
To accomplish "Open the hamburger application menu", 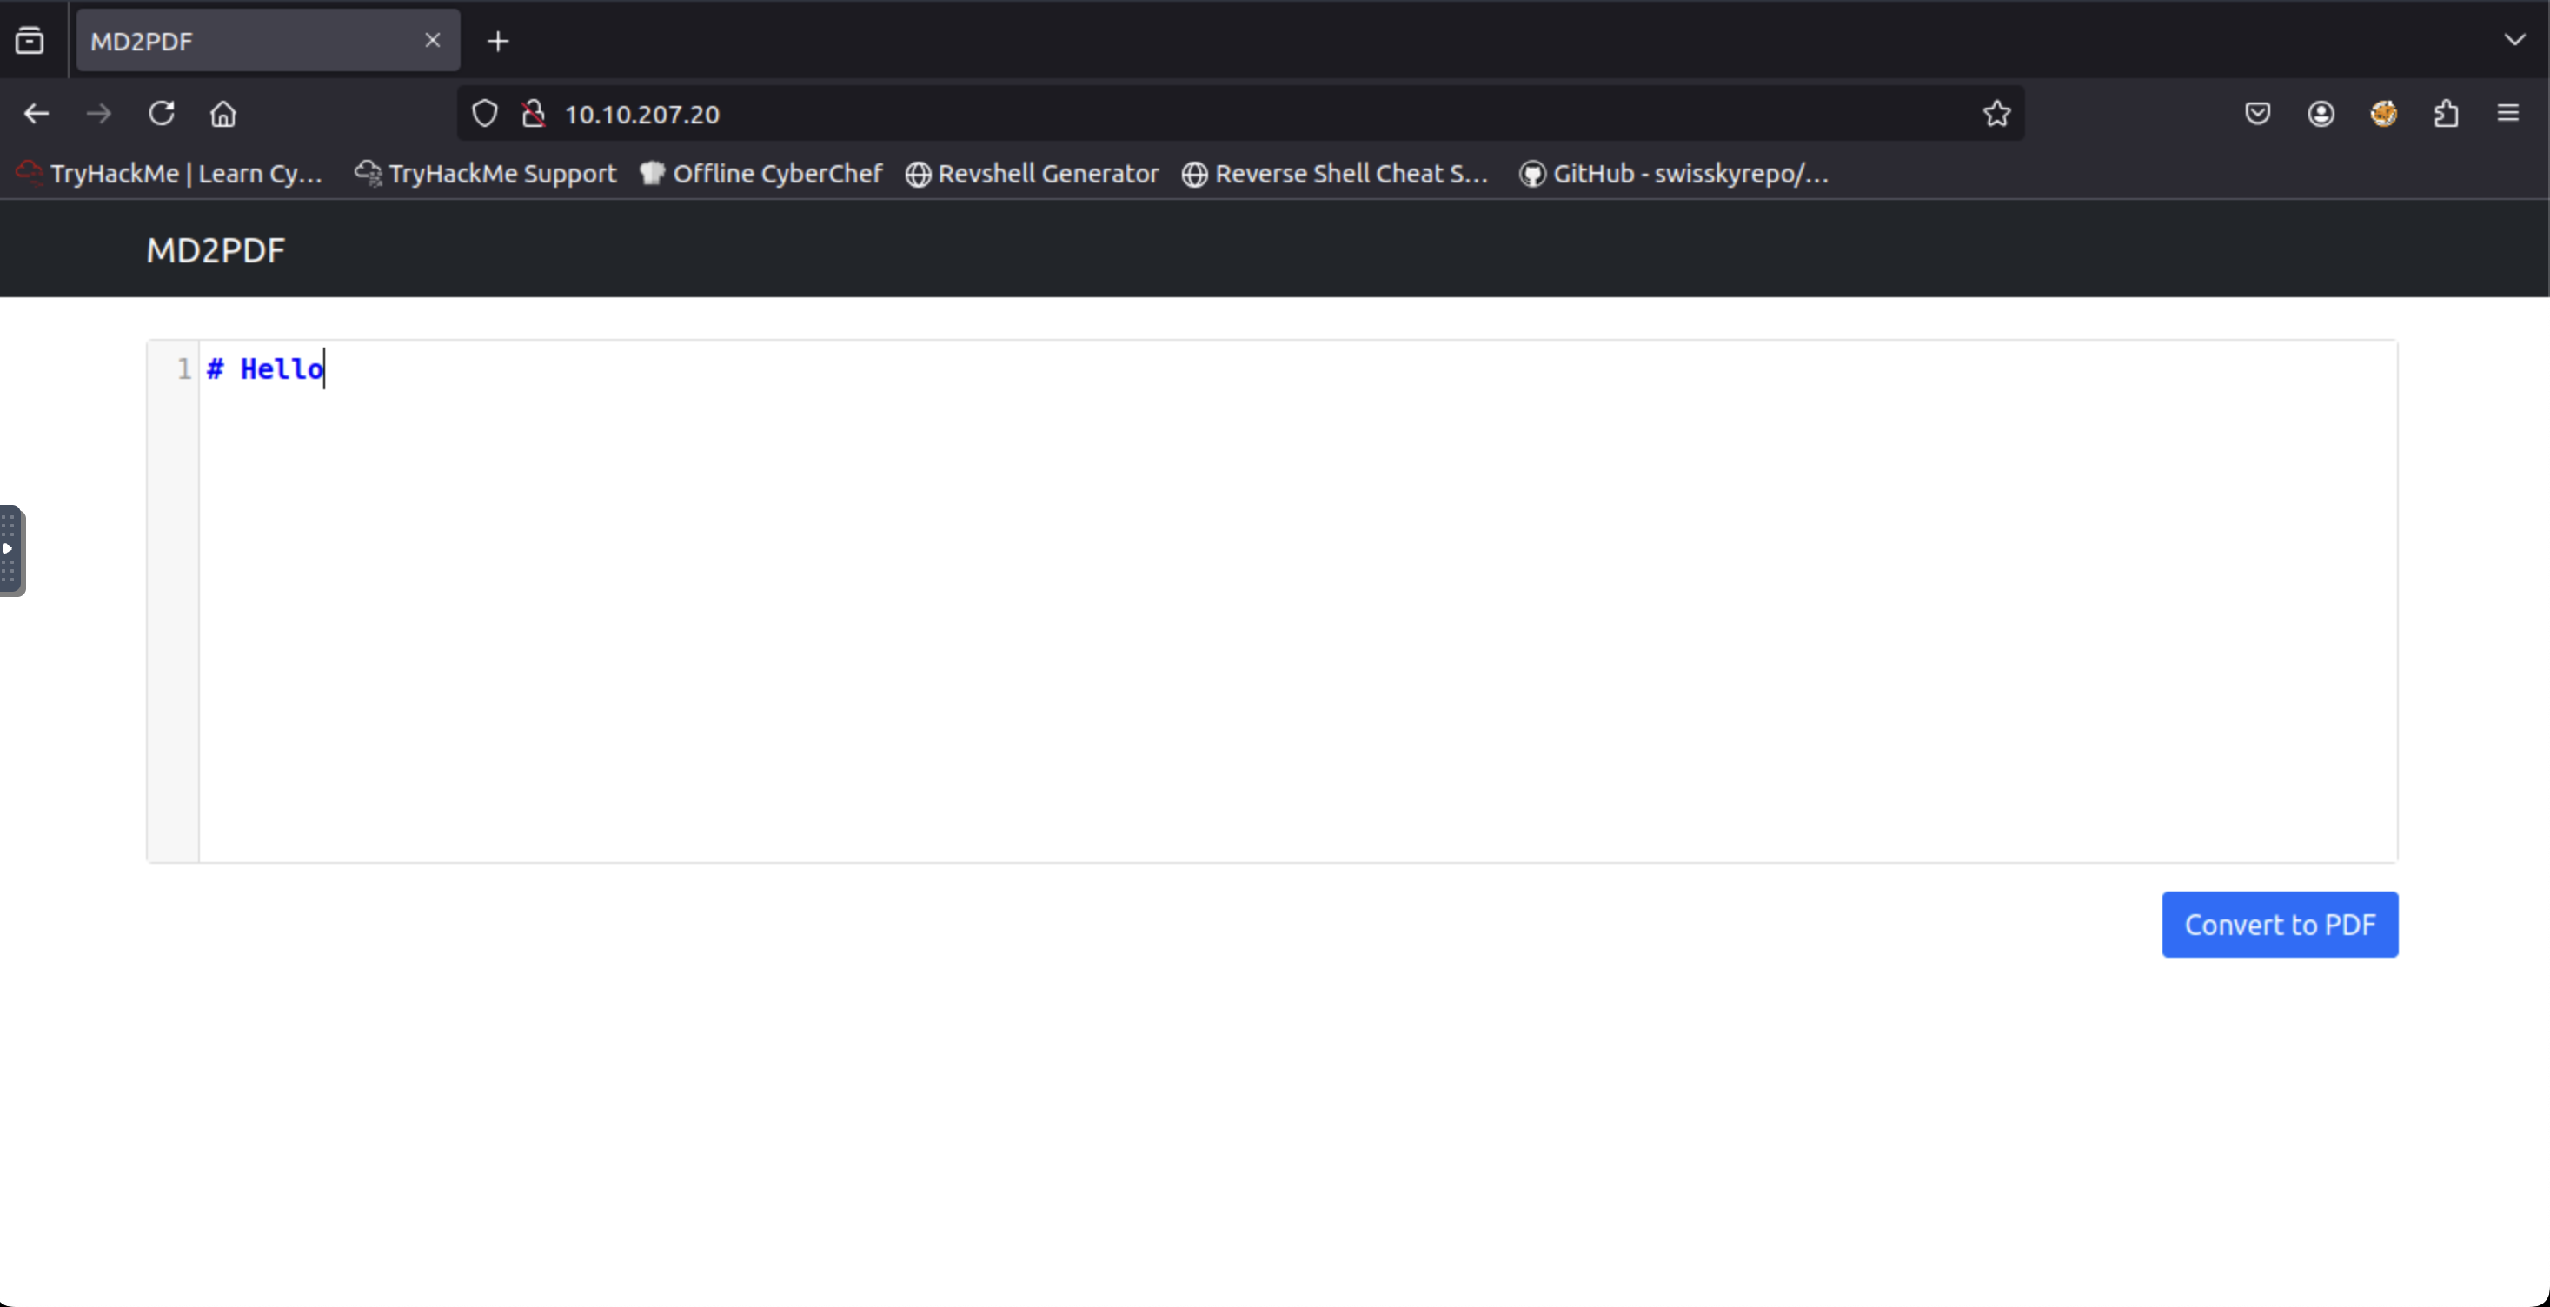I will 2508,114.
